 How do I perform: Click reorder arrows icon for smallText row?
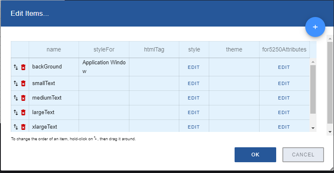point(16,83)
